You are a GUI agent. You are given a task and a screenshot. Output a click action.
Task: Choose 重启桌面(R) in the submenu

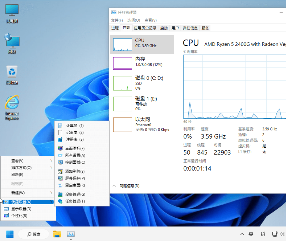82,185
